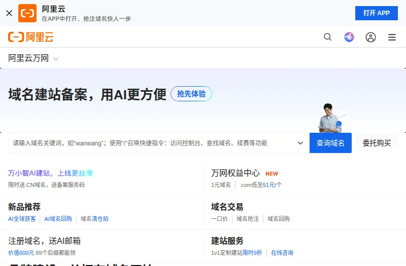Image resolution: width=406 pixels, height=266 pixels.
Task: Click the 打开 APP button
Action: pyautogui.click(x=376, y=13)
